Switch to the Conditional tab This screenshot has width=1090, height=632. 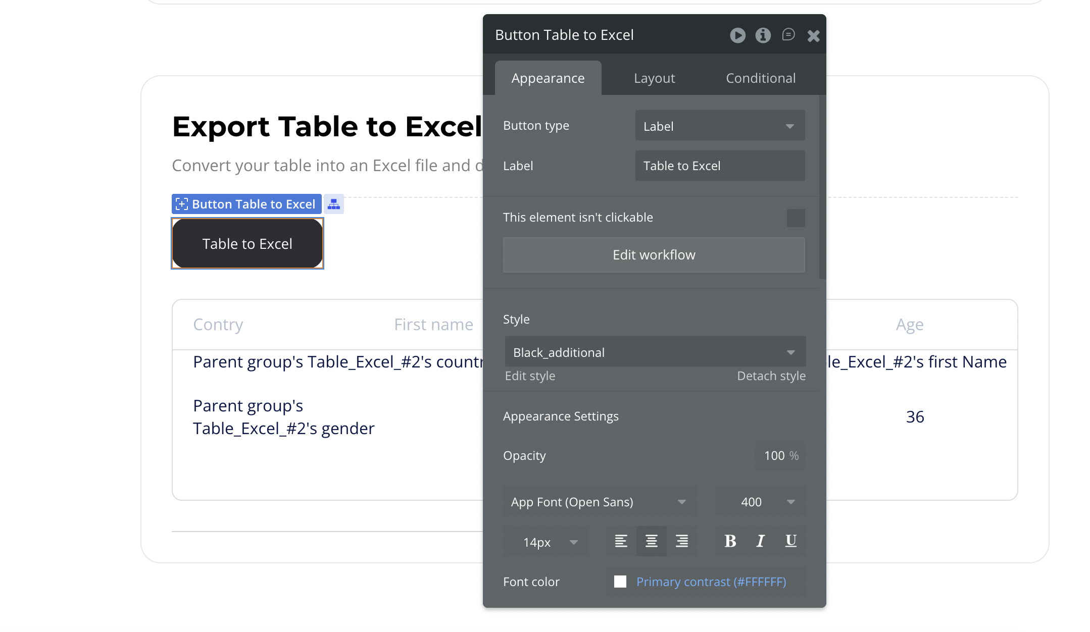tap(760, 78)
